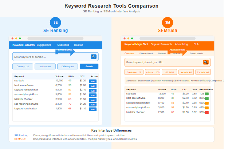
Task: Click the SE Ranking window address bar
Action: pos(55,39)
